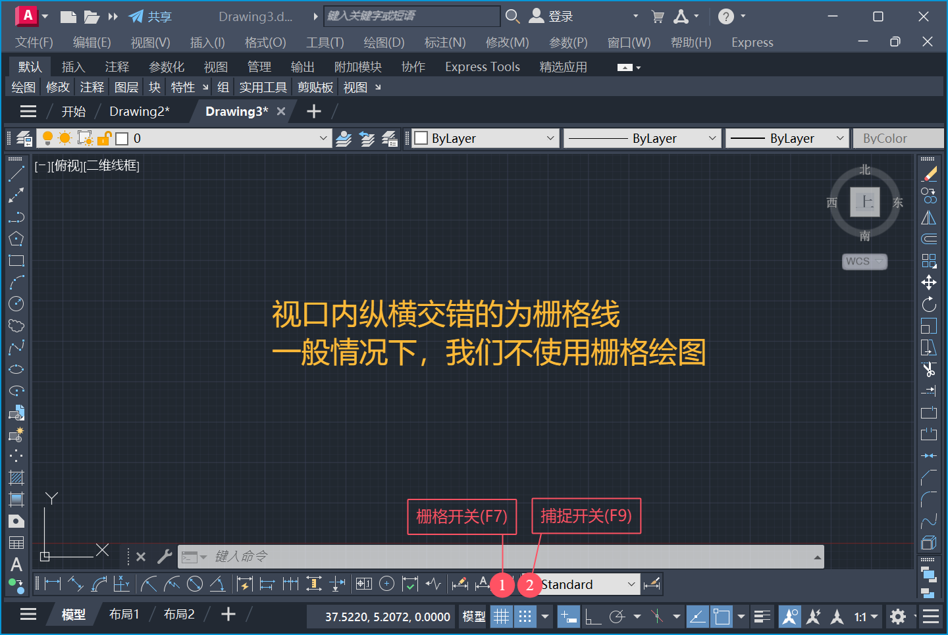
Task: Select the Line tool in draw toolbar
Action: coord(16,174)
